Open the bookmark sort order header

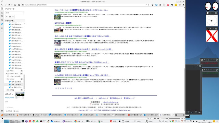[14, 20]
